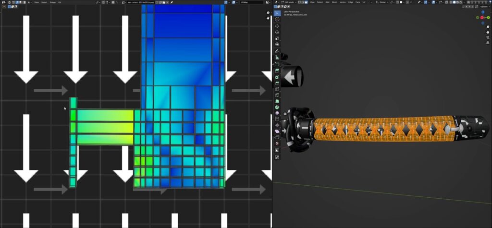Open the Face menu in 3D viewport
The height and width of the screenshot is (228, 492).
(357, 2)
